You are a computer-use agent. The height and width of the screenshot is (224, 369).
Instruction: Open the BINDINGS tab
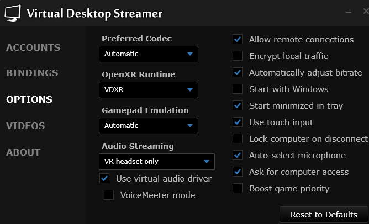(32, 73)
